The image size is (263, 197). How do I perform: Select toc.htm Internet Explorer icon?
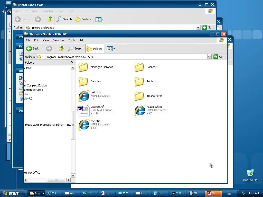point(84,125)
